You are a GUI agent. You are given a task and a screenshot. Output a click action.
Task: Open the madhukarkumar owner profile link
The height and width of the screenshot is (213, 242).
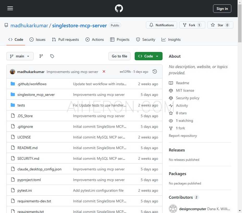[29, 25]
